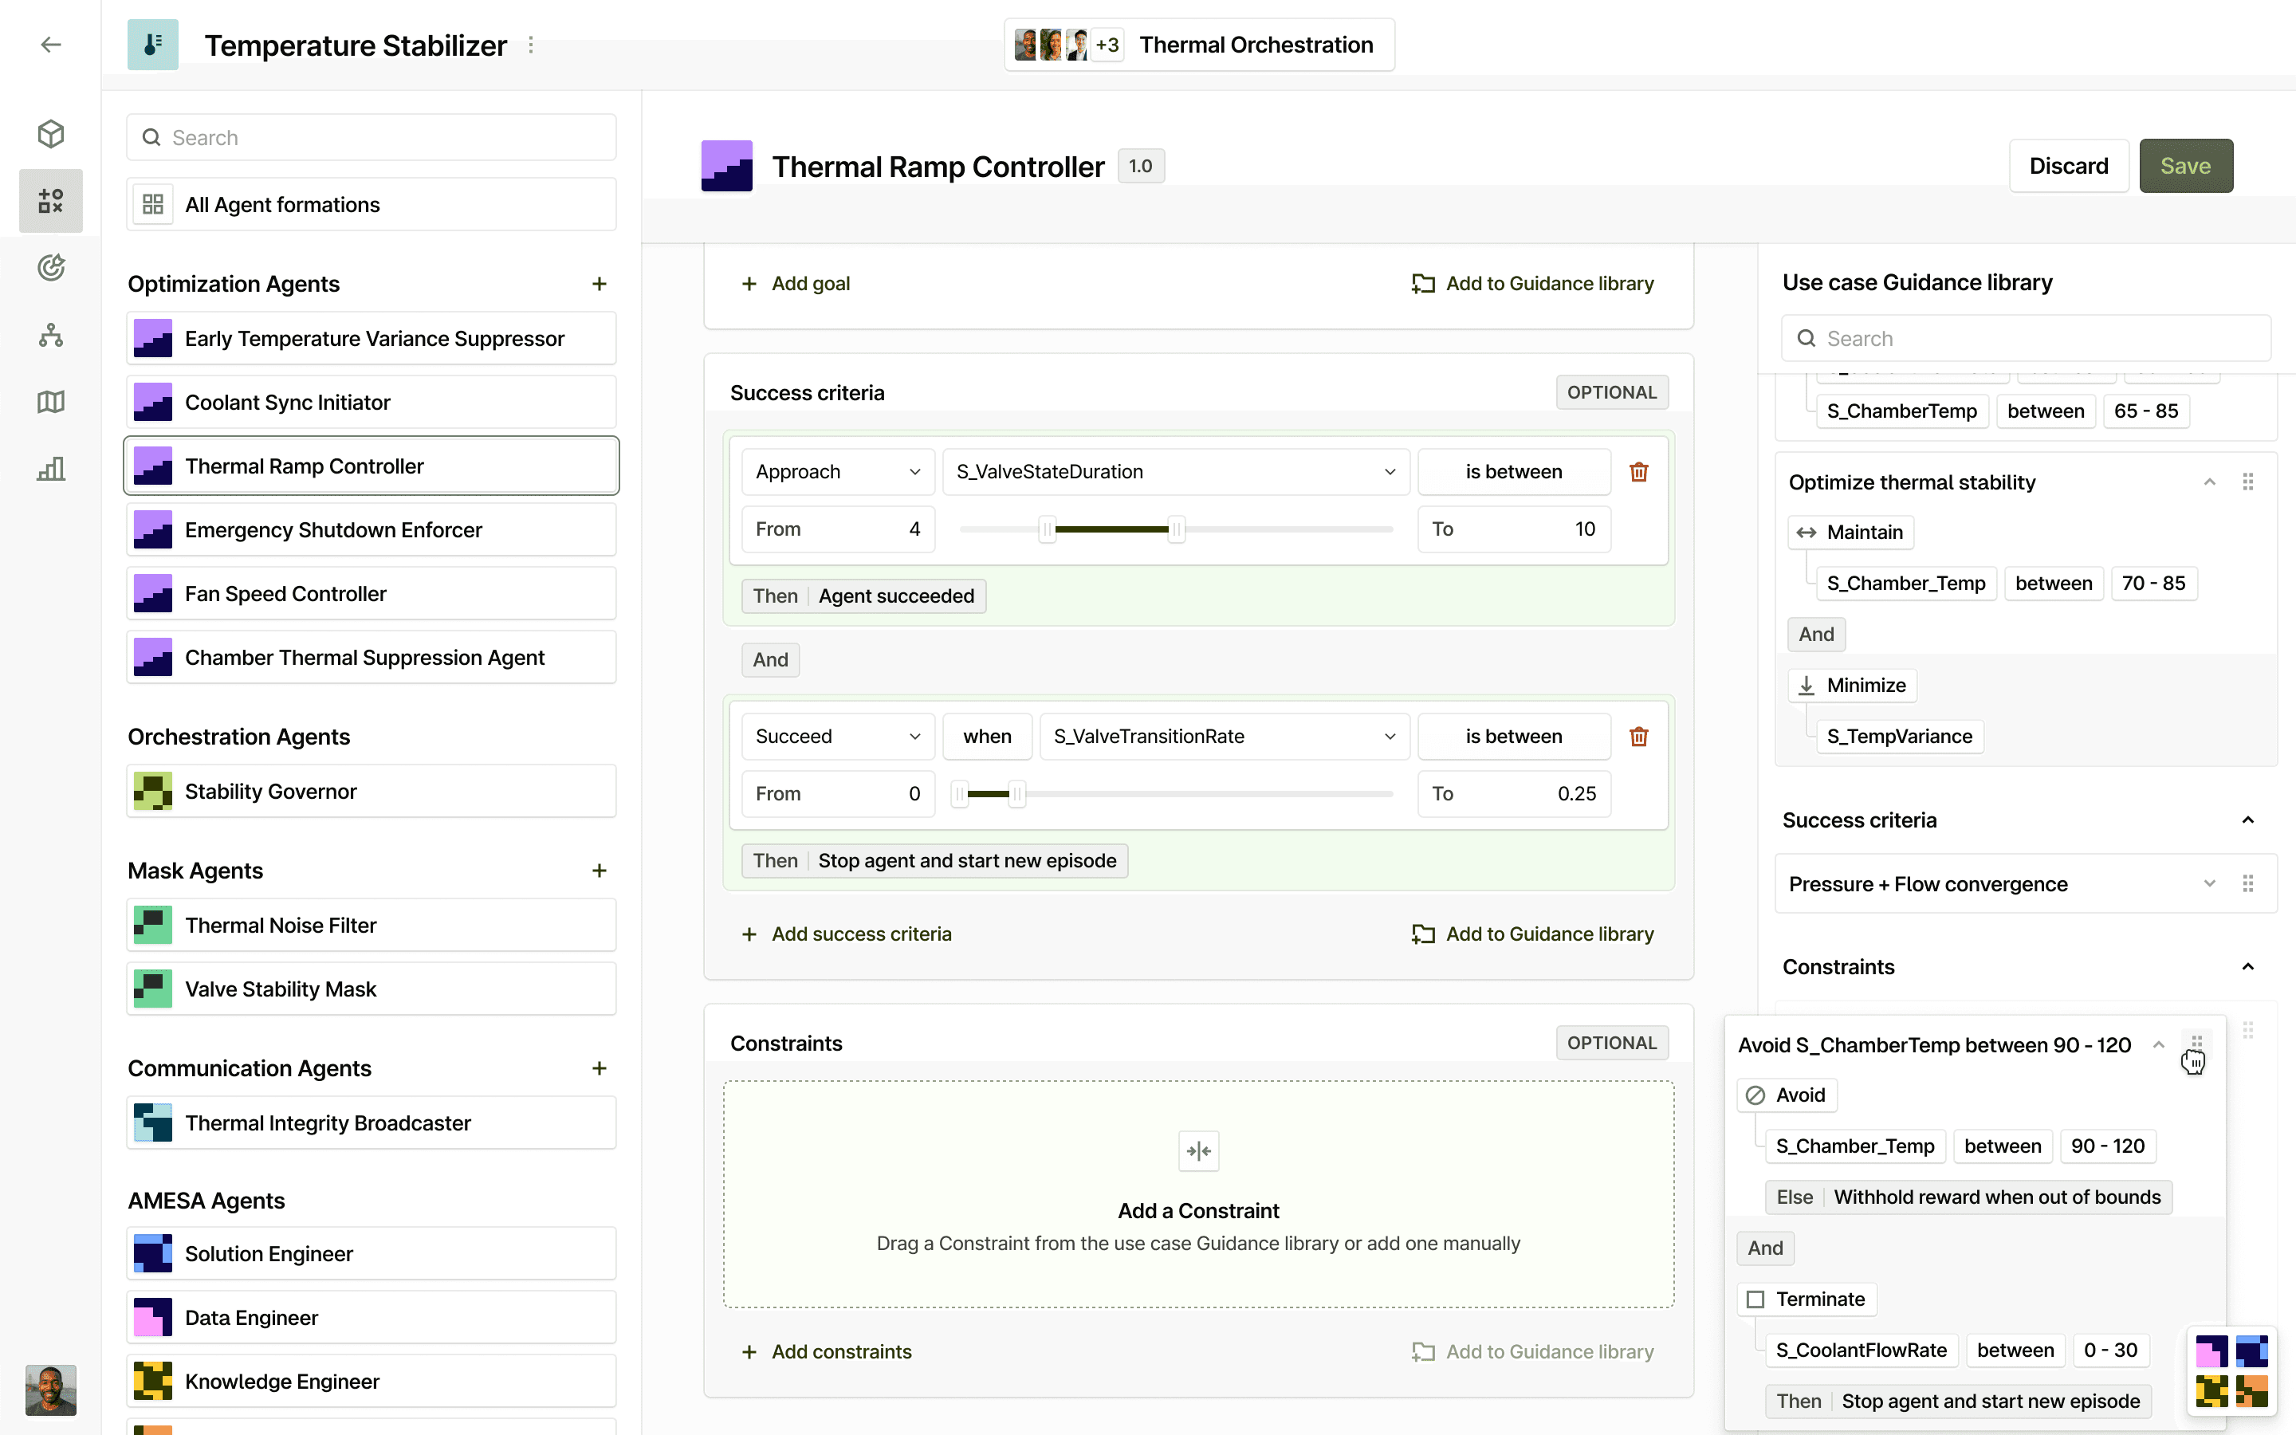This screenshot has width=2296, height=1435.
Task: Save the Thermal Ramp Controller
Action: coord(2185,165)
